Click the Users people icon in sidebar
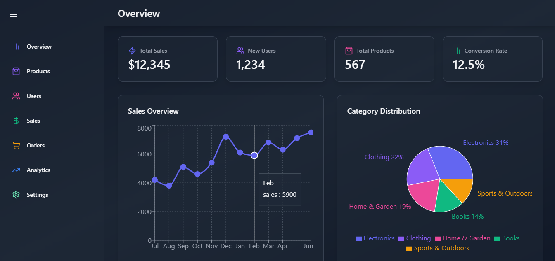This screenshot has width=555, height=261. pos(16,96)
